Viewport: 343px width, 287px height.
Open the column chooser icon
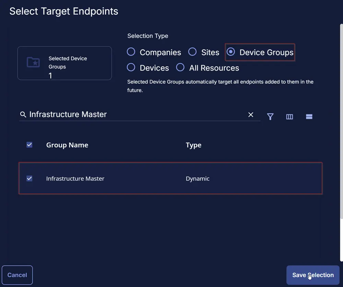(x=289, y=117)
